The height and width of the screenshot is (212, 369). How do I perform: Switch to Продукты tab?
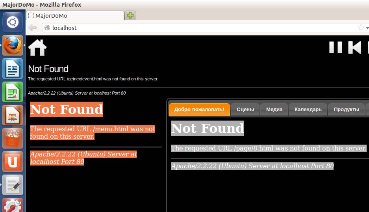[x=347, y=110]
